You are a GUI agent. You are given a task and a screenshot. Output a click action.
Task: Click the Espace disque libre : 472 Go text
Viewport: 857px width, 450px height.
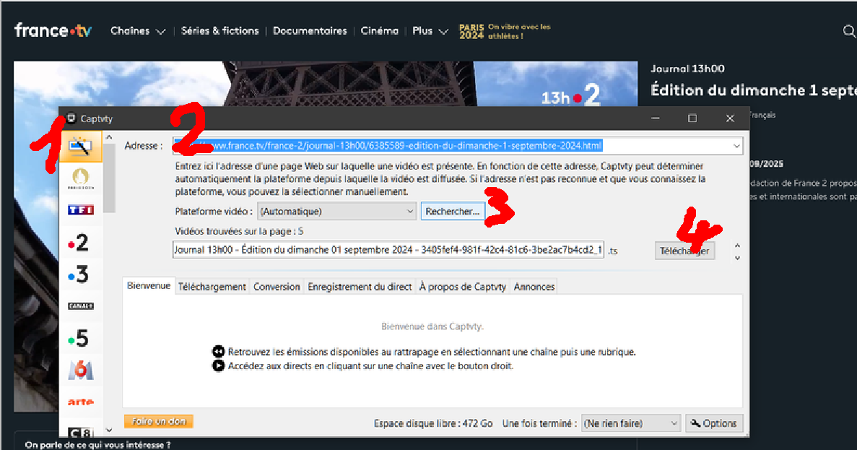tap(433, 423)
